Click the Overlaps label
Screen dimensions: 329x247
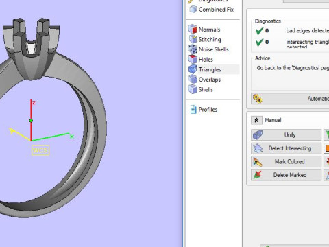point(210,80)
